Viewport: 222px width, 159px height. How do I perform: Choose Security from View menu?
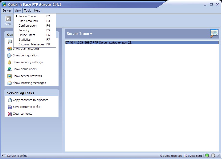tap(34, 30)
